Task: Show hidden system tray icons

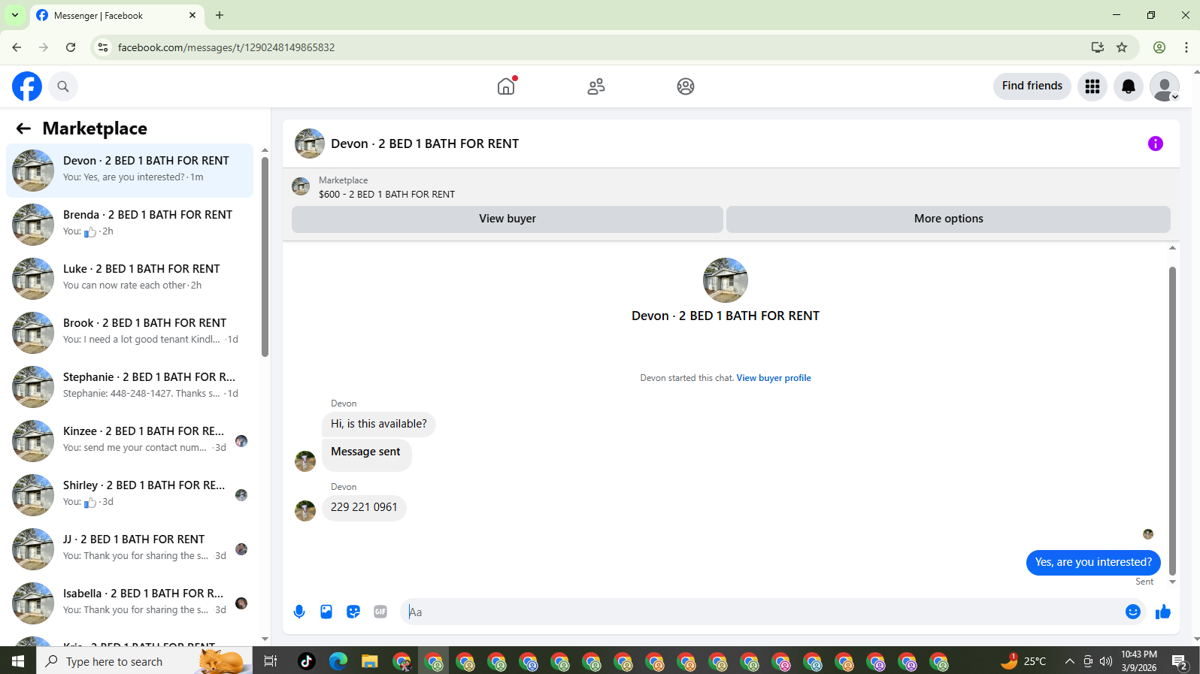Action: pos(1069,661)
